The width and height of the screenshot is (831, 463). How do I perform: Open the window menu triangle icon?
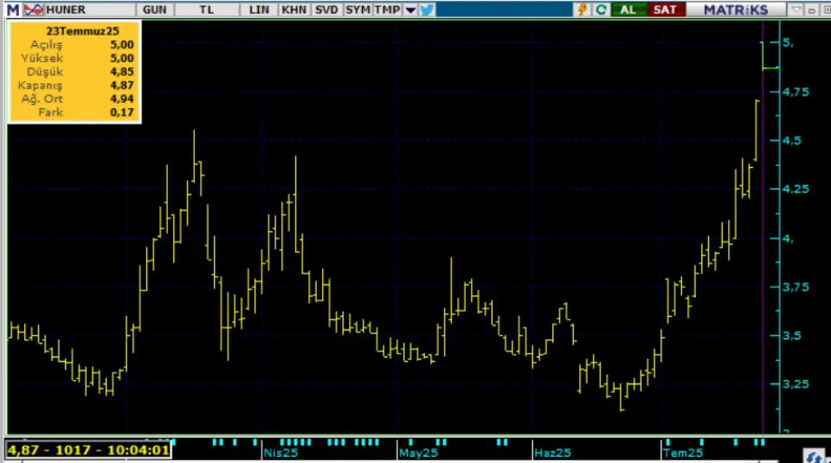coord(796,10)
